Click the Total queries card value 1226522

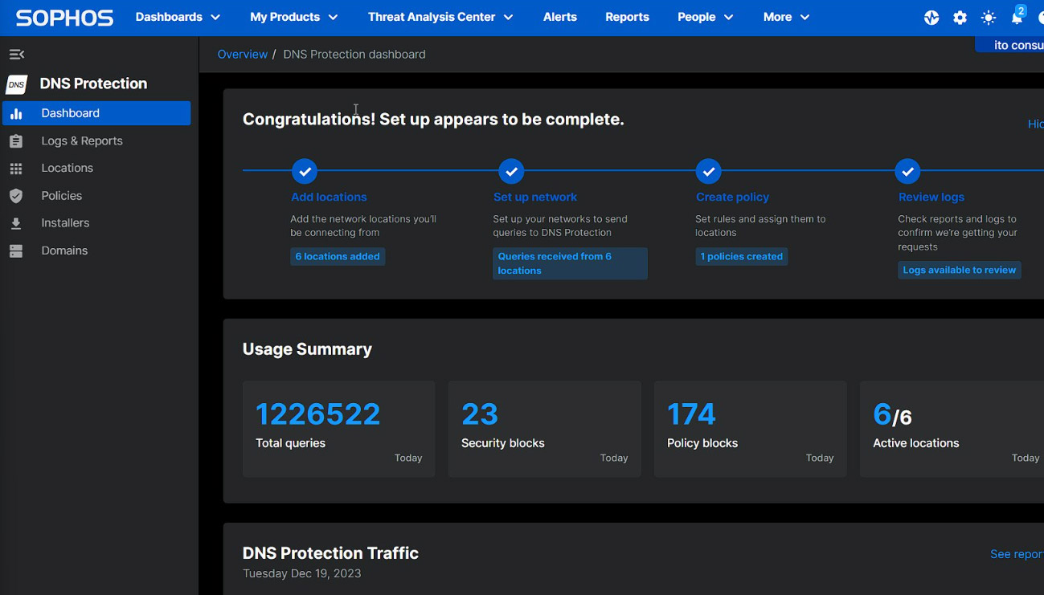pos(318,414)
